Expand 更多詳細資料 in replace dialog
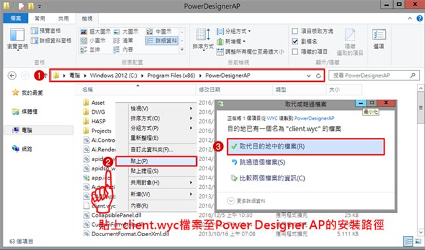Image resolution: width=425 pixels, height=250 pixels. [x=246, y=201]
